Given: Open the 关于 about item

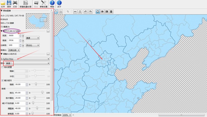Looking at the screenshot, I should coord(59,4).
